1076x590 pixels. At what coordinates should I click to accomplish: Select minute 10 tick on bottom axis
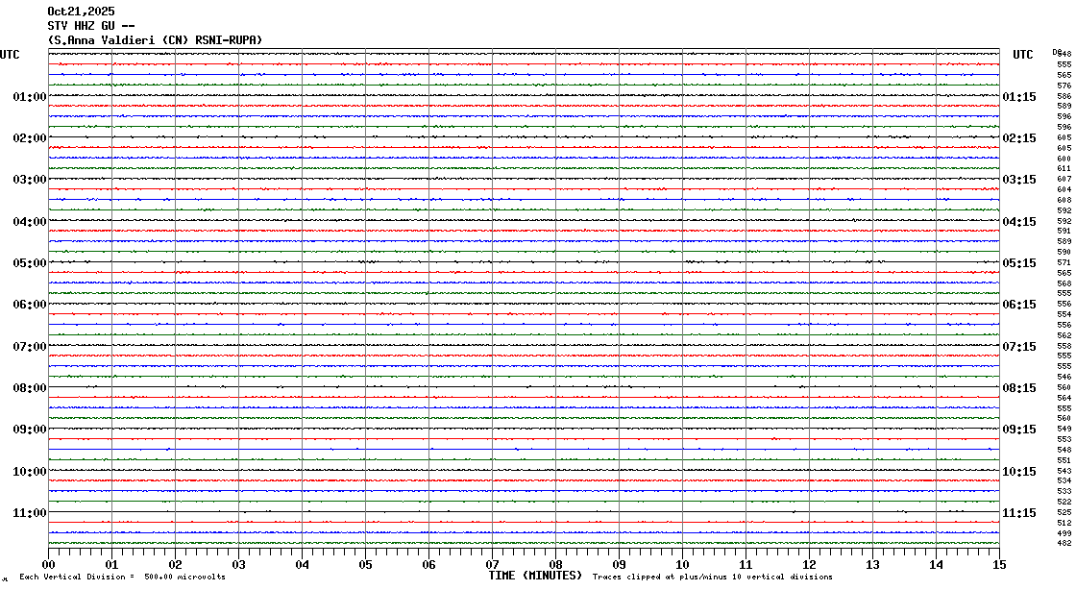click(x=682, y=565)
